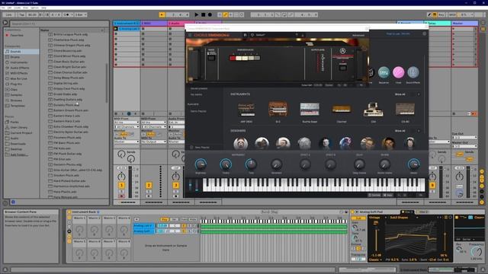Select the 2 MIDI track header
Image resolution: width=488 pixels, height=274 pixels.
tap(153, 24)
